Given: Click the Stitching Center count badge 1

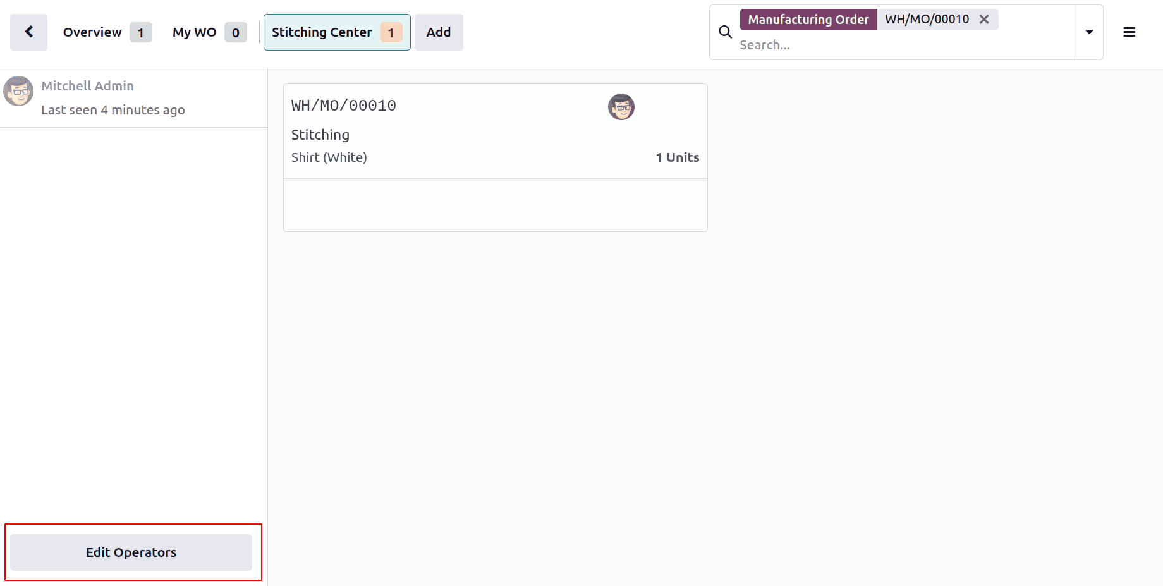Looking at the screenshot, I should [391, 32].
